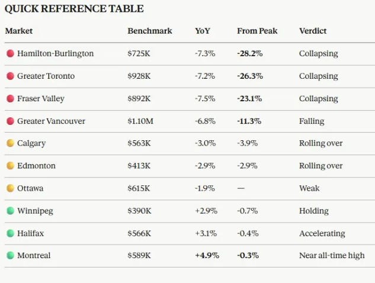
Task: Click the Verdict column header
Action: tap(313, 31)
